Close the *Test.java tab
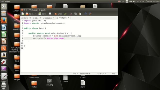Viewport: 160px width, 90px height. pos(68,18)
